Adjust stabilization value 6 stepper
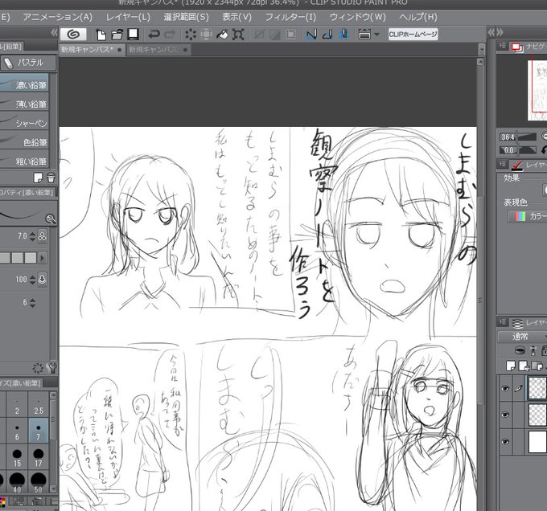Viewport: 547px width, 511px height. 32,303
